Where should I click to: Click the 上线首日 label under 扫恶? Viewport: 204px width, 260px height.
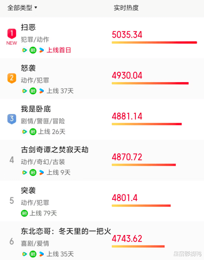(59, 50)
